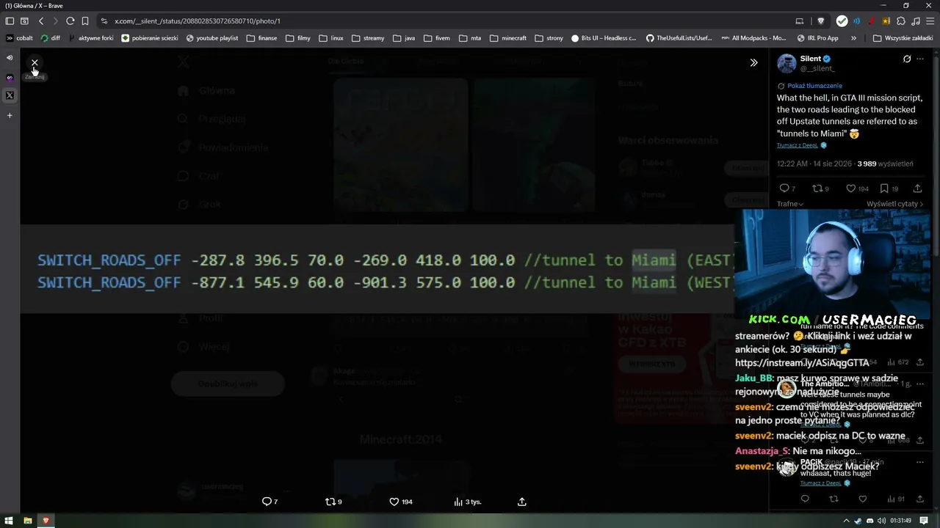Open 'aktywne forki' bookmark
The height and width of the screenshot is (528, 940).
[x=92, y=38]
